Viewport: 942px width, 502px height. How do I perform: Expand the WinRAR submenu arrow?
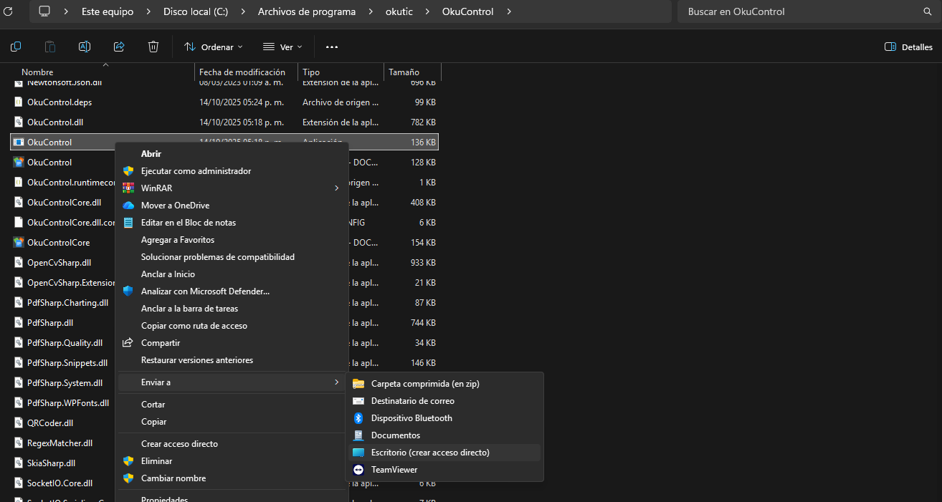(x=336, y=188)
